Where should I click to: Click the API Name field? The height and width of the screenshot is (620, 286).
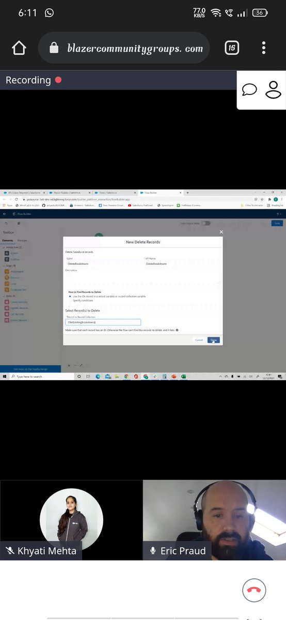coord(182,263)
